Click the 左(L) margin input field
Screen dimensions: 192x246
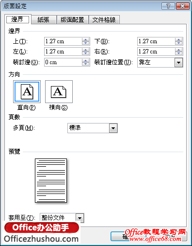click(63, 52)
